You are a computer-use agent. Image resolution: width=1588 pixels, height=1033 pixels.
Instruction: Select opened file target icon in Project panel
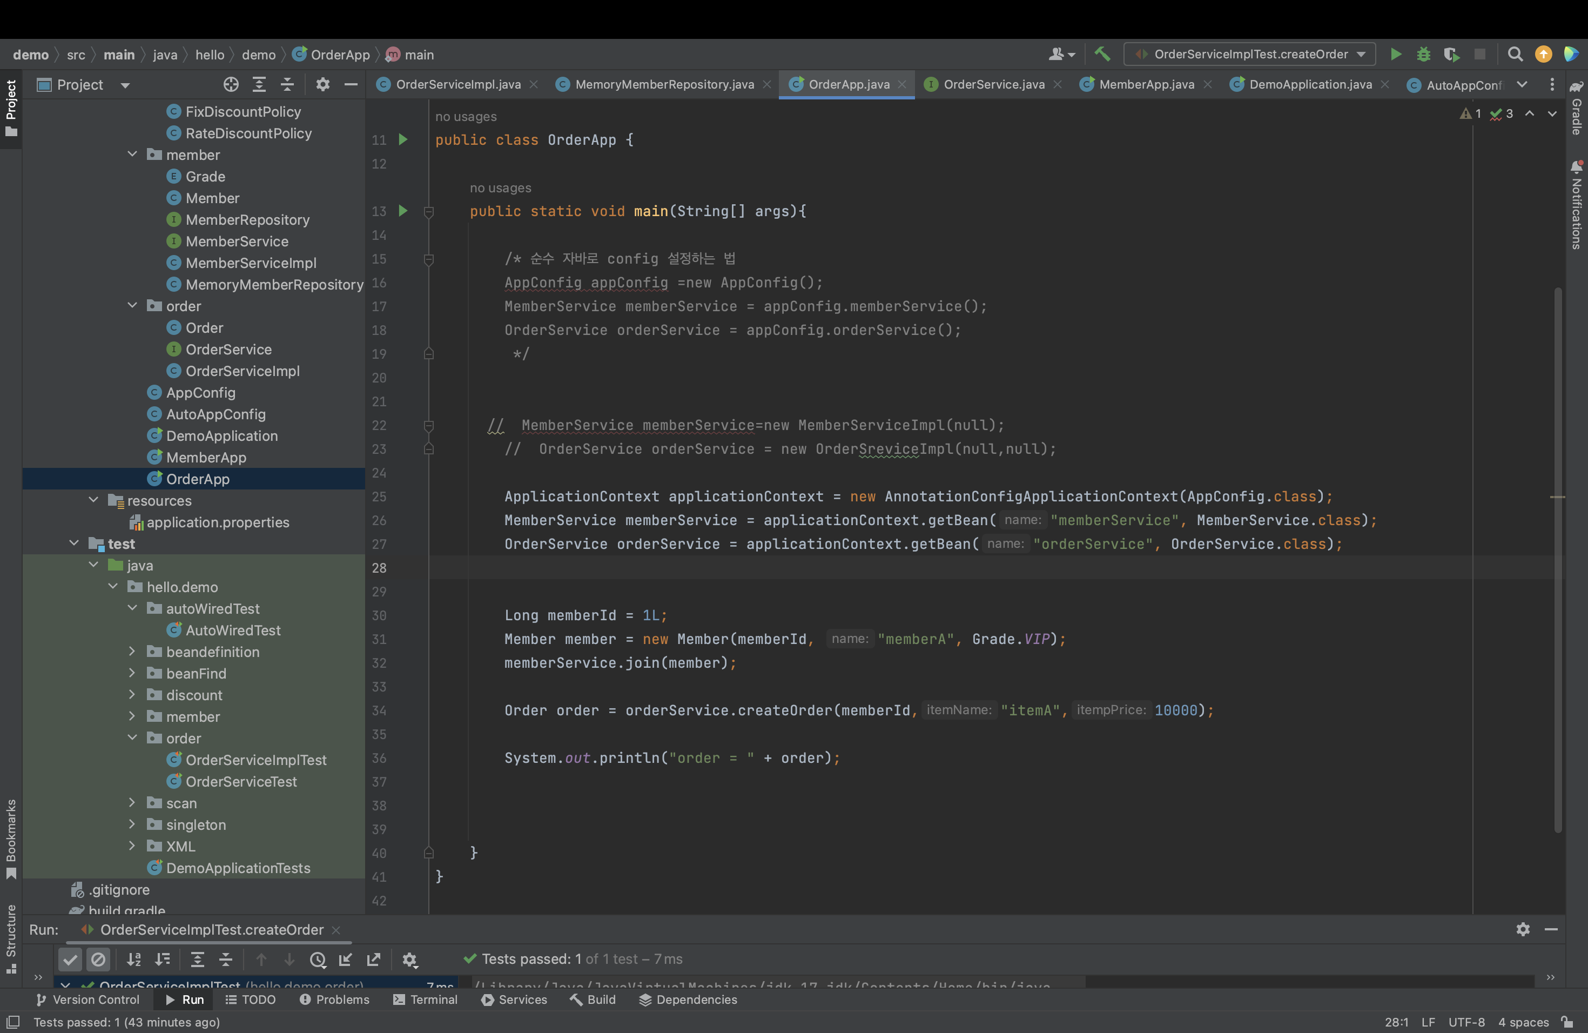click(x=231, y=84)
